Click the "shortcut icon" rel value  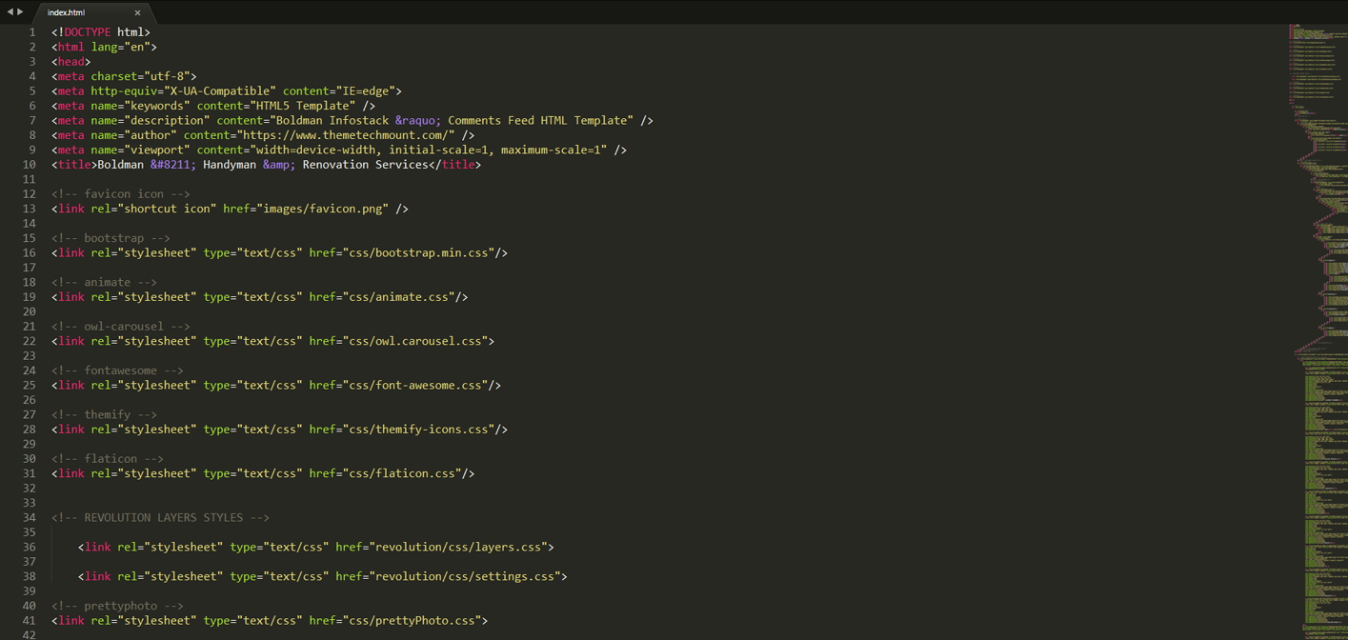168,209
